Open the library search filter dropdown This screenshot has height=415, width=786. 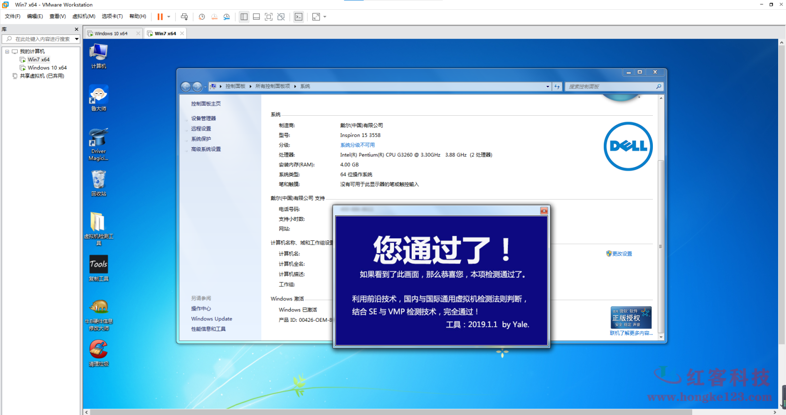(x=77, y=39)
